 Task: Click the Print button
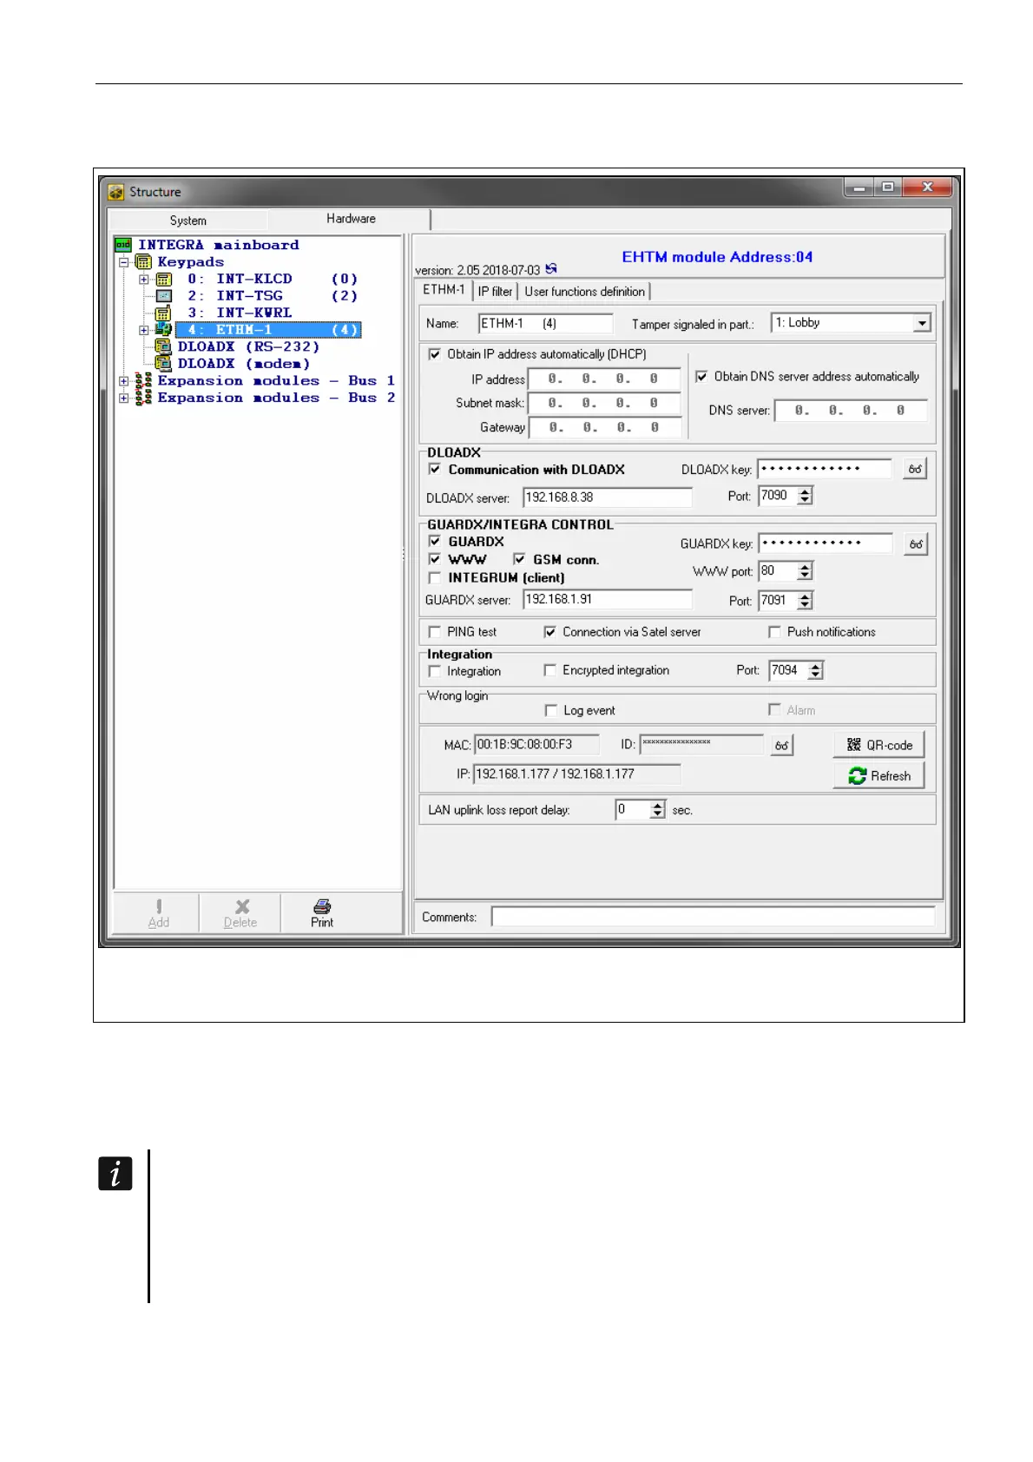tap(322, 913)
